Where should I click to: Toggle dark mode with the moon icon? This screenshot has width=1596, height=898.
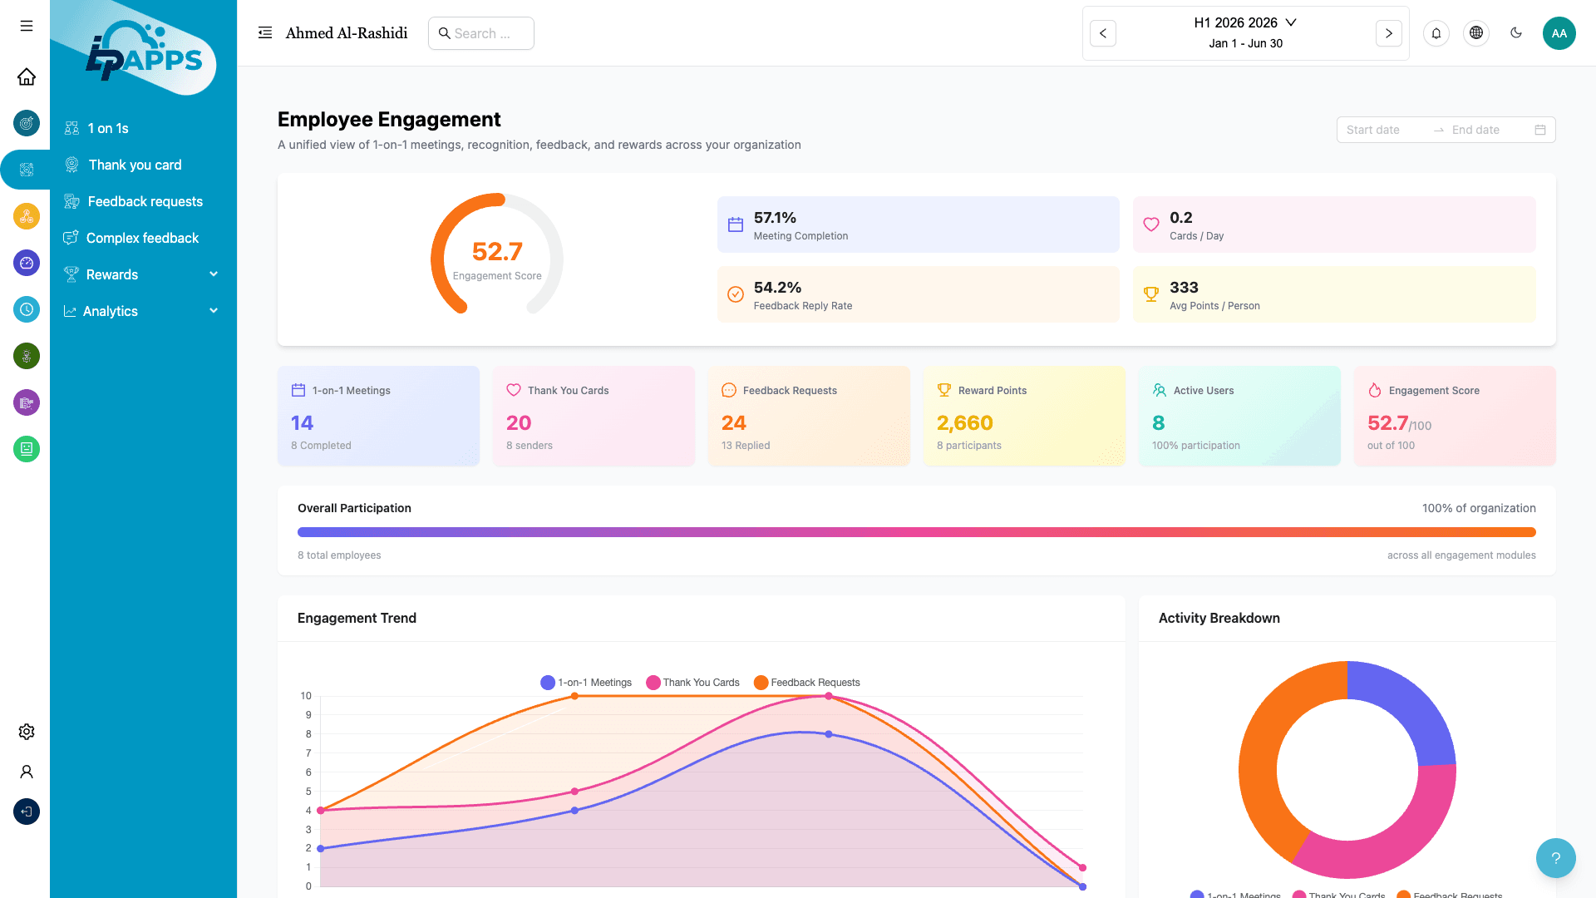[x=1516, y=33]
